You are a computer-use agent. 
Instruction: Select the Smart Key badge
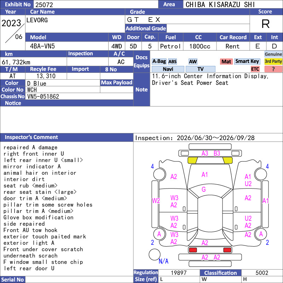point(247,61)
